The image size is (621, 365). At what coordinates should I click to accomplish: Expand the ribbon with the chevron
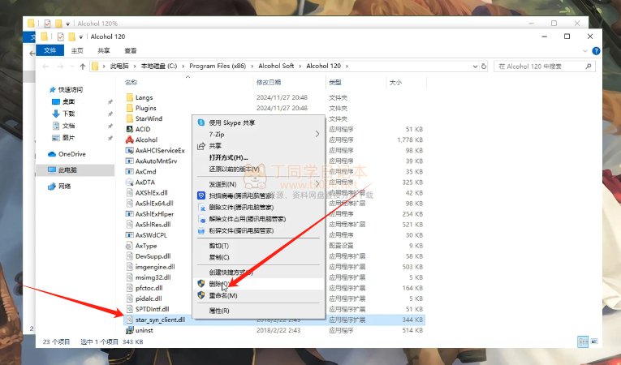[x=585, y=51]
